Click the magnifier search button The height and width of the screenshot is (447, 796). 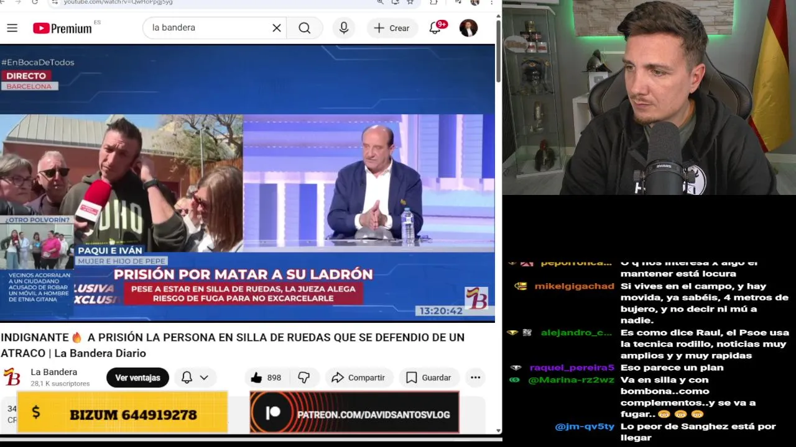pyautogui.click(x=305, y=28)
